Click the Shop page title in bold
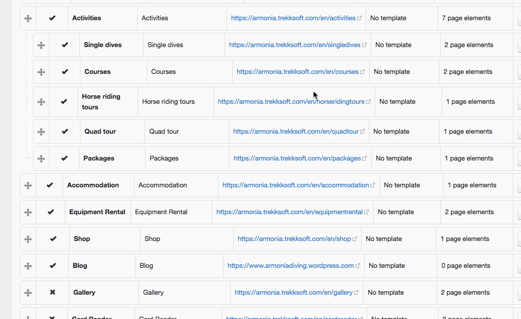521x319 pixels. [x=82, y=239]
